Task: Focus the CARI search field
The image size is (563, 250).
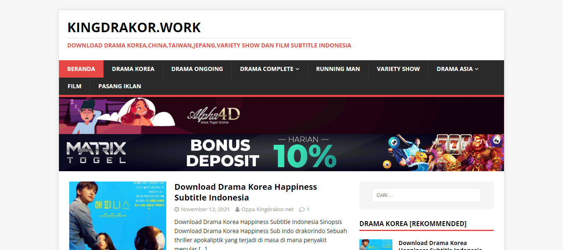Action: coord(427,195)
